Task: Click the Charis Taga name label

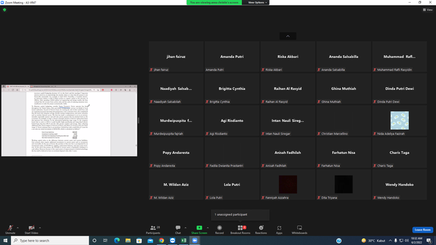Action: [400, 152]
